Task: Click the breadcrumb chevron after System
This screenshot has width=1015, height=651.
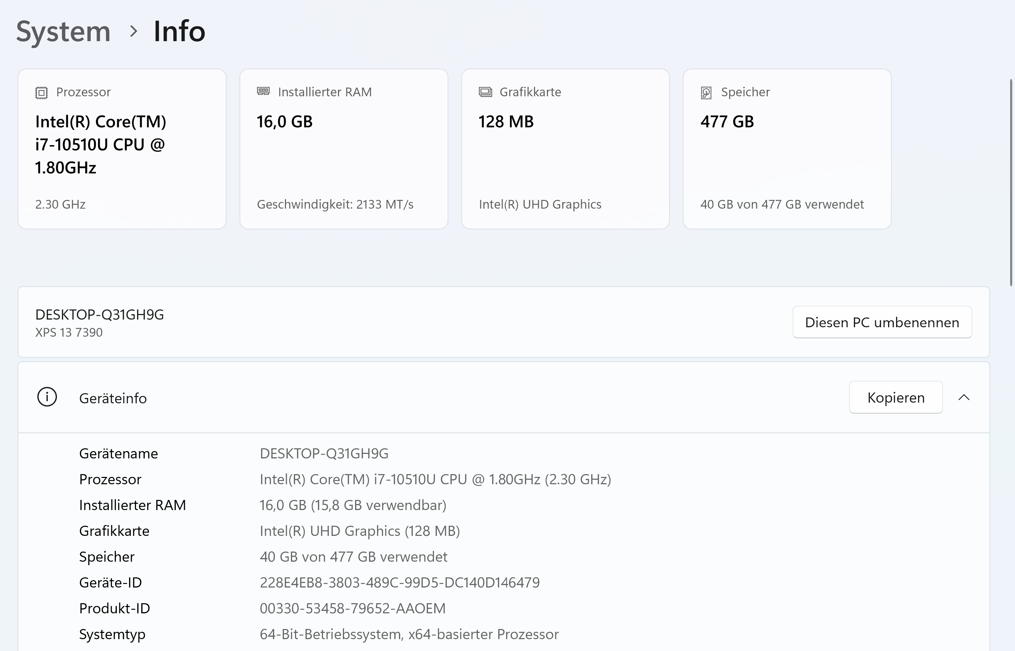Action: tap(134, 31)
